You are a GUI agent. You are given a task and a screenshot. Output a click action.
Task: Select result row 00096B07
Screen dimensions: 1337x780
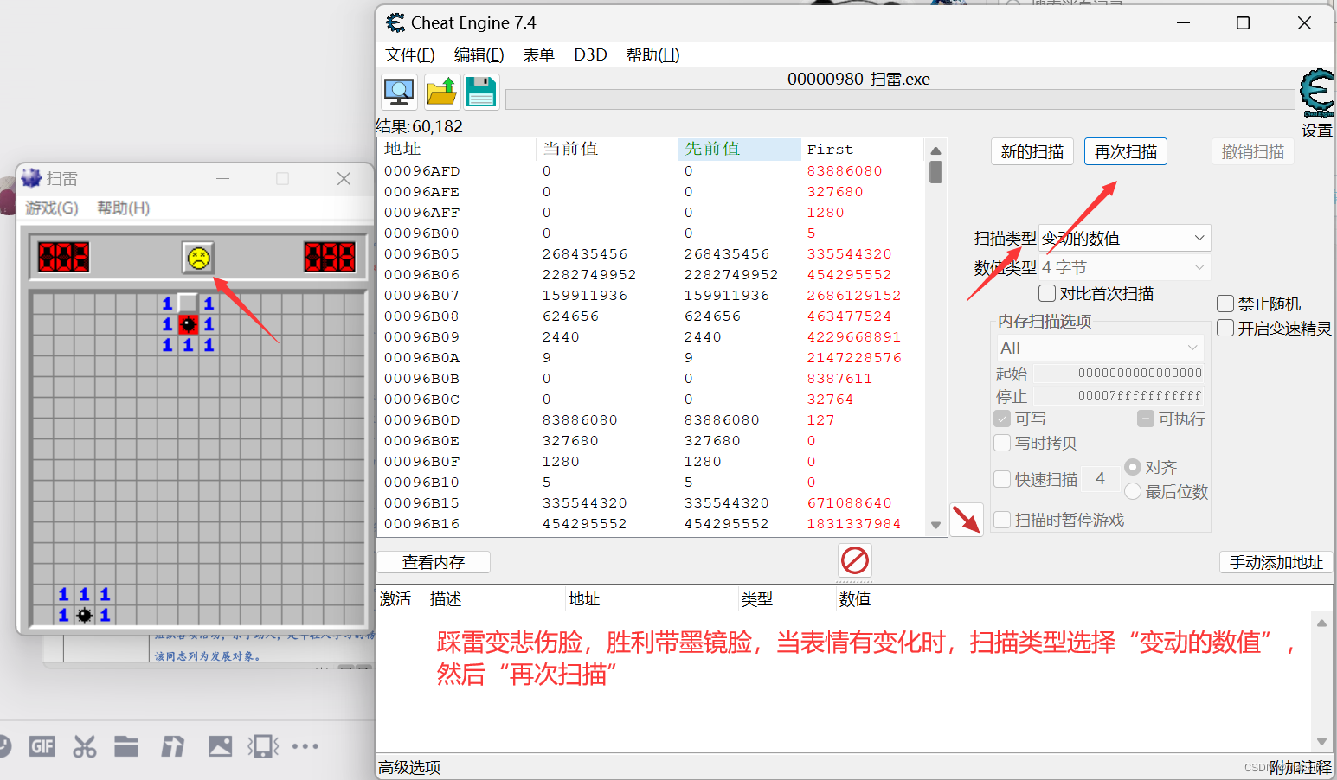(x=652, y=295)
